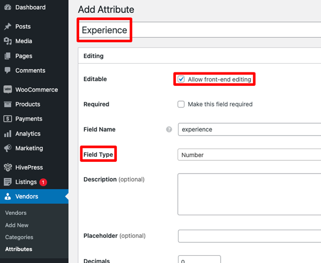This screenshot has height=263, width=321.
Task: Click the 'Placeholder (optional)' label
Action: [x=114, y=236]
